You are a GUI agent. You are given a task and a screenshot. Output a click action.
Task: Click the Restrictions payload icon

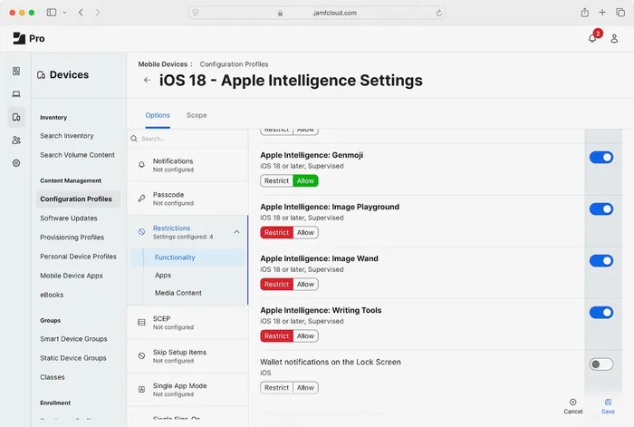click(141, 232)
